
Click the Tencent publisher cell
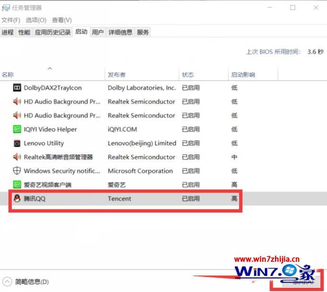click(120, 199)
